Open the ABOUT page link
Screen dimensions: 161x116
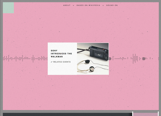(67, 5)
